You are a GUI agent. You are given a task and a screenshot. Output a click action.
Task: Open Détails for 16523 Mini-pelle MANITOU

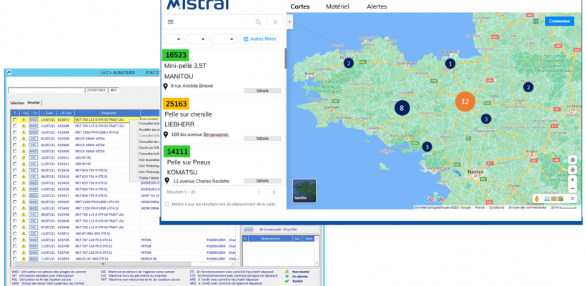(x=262, y=91)
